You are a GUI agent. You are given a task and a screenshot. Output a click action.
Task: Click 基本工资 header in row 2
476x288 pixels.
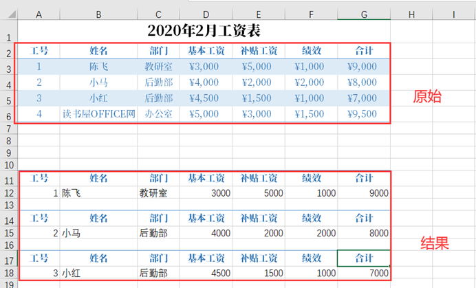pyautogui.click(x=206, y=51)
